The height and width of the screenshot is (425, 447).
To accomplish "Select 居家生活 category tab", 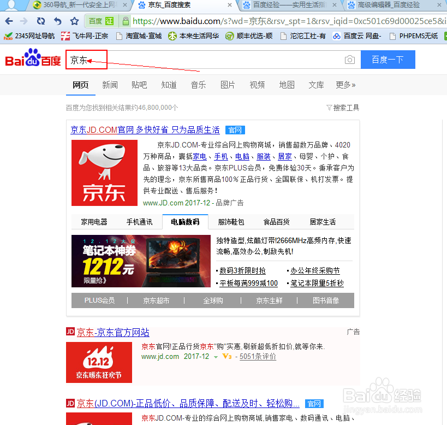I will (x=323, y=222).
